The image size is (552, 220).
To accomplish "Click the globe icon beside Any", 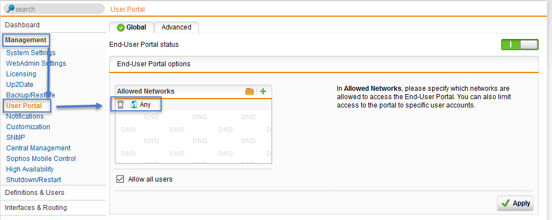I will [134, 104].
